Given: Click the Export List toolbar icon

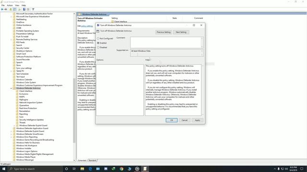Looking at the screenshot, I should click(x=19, y=10).
